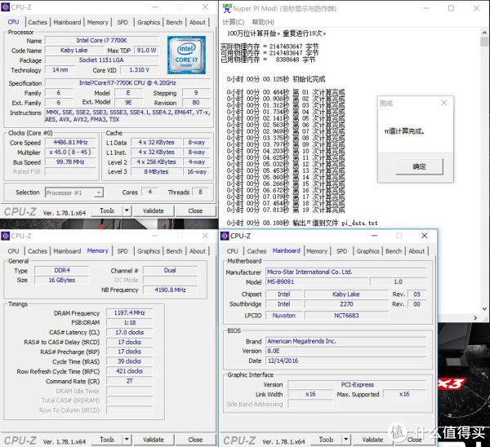The width and height of the screenshot is (490, 447).
Task: Click the Core Speed 4486.81 MHz value
Action: point(70,143)
